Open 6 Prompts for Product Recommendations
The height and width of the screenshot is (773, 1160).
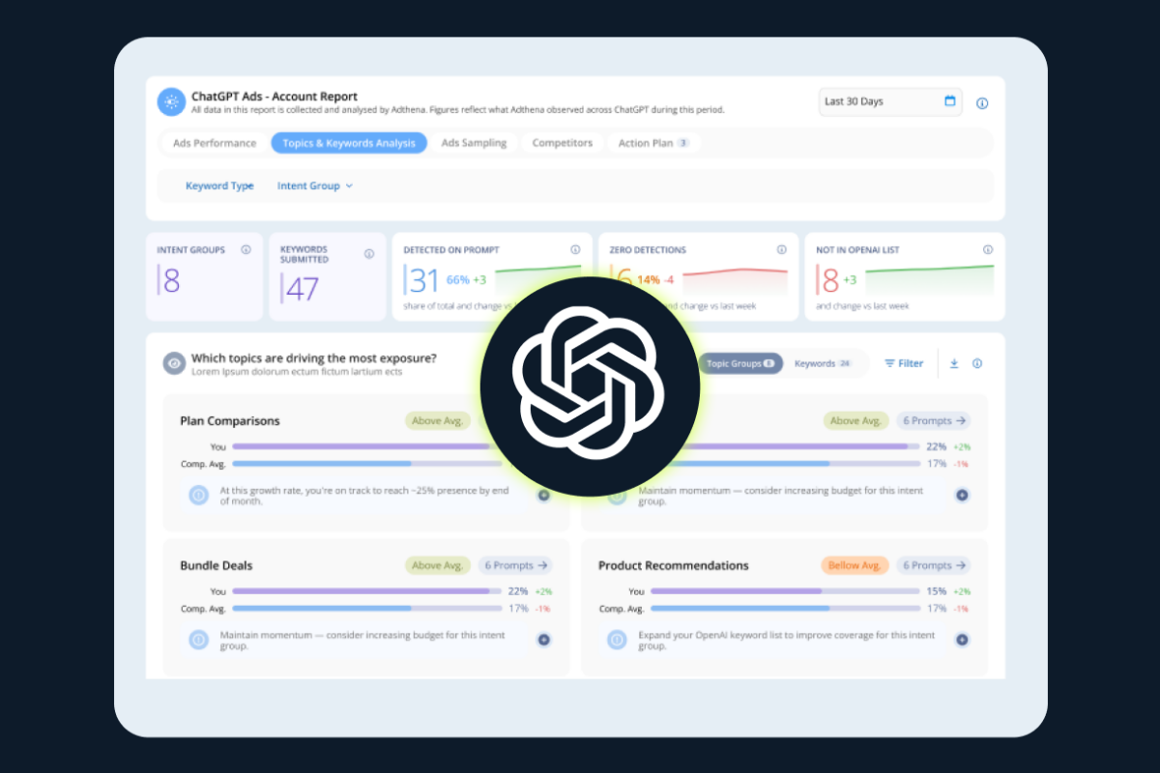coord(934,565)
